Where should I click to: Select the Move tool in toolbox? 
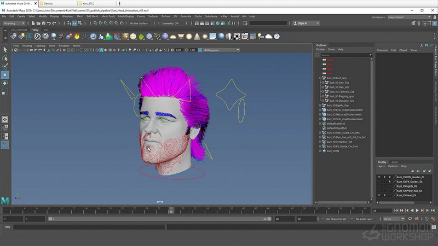tap(5, 75)
